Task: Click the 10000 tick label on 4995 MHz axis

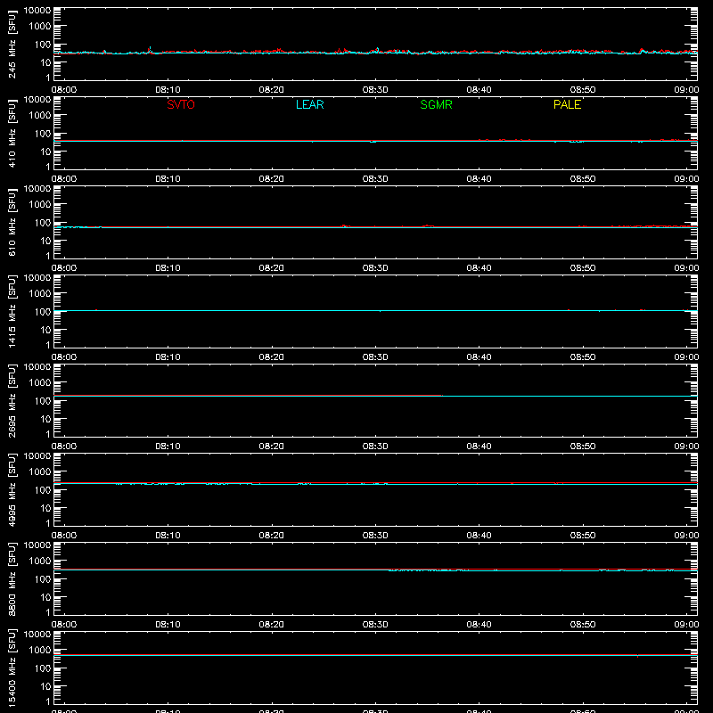Action: 37,456
